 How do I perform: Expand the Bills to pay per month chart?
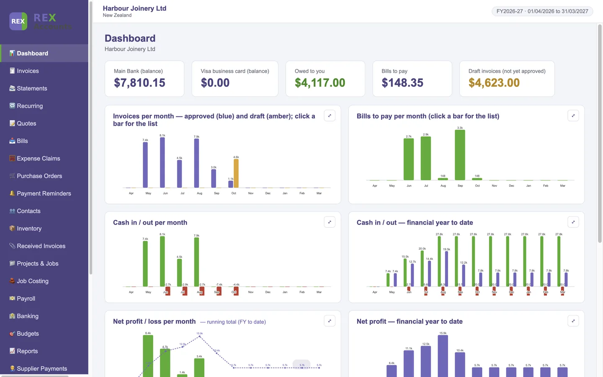[x=573, y=116]
